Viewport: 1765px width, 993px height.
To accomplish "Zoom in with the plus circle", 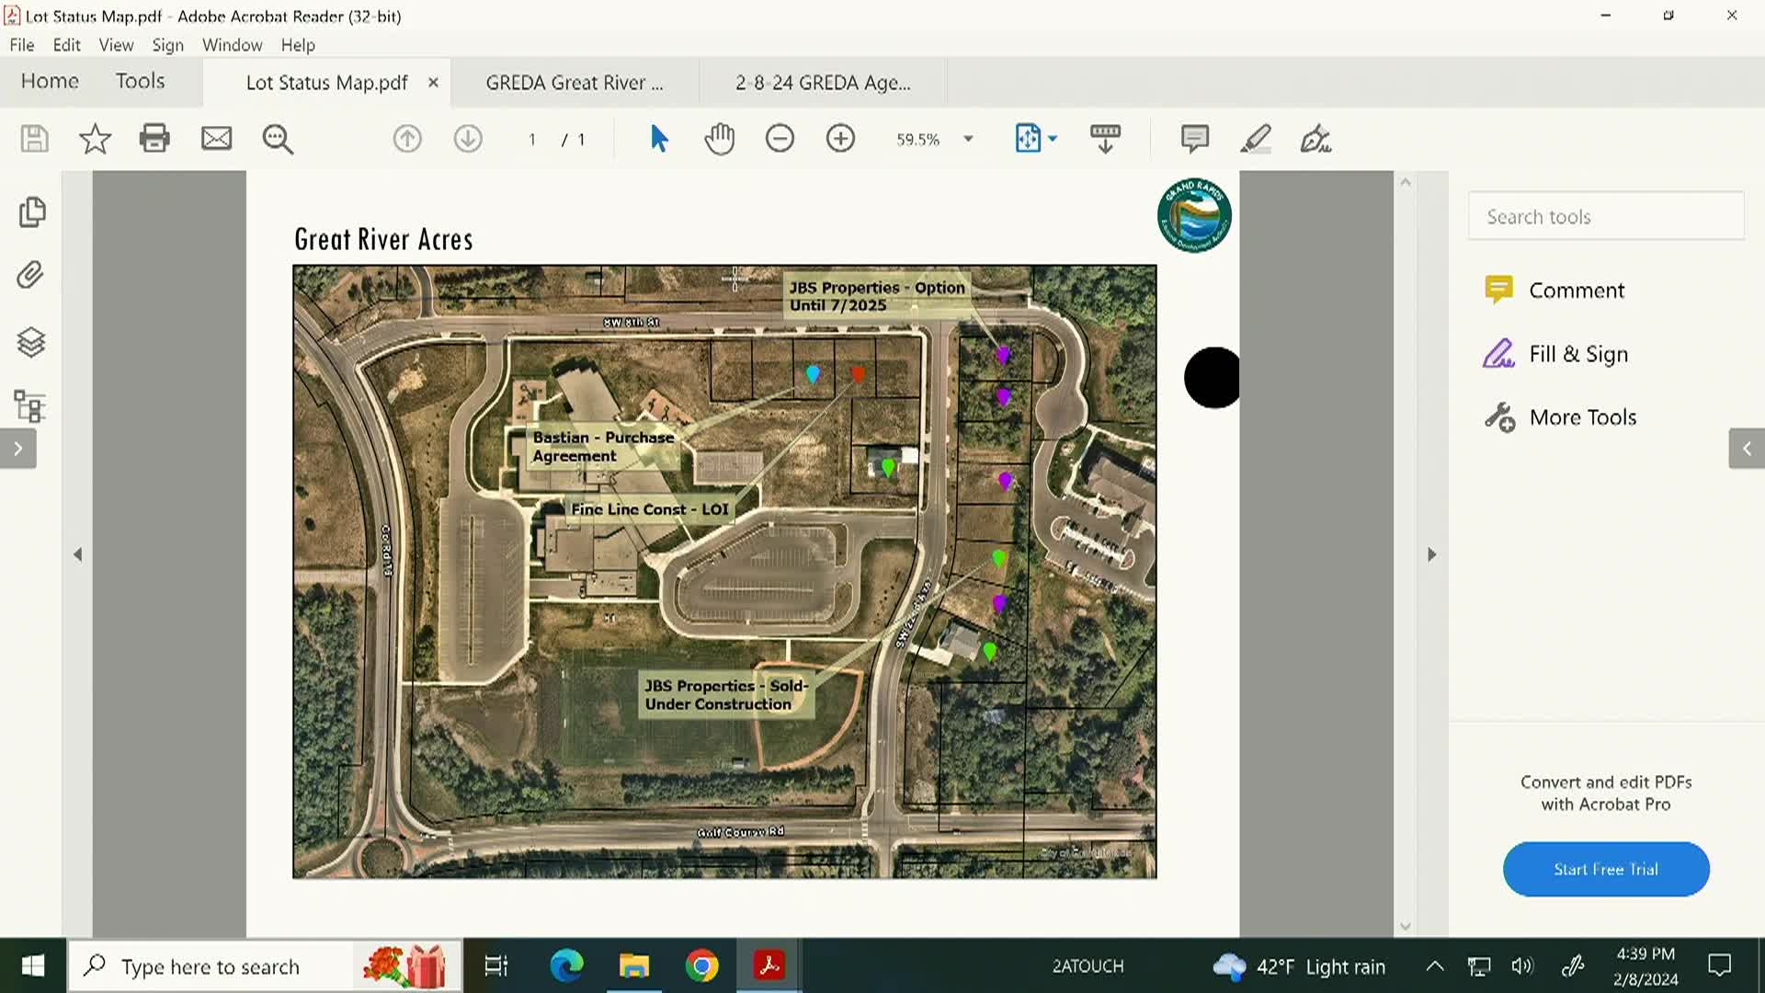I will click(x=840, y=139).
